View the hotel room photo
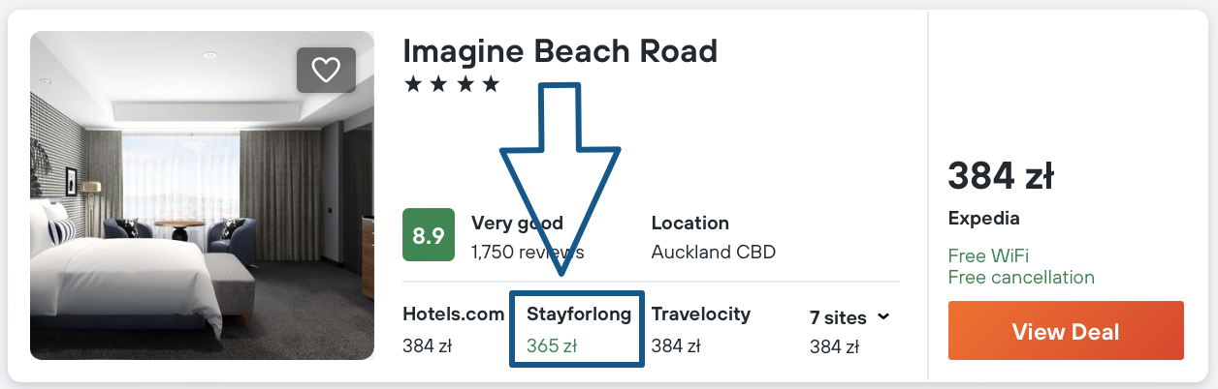The height and width of the screenshot is (389, 1218). click(202, 195)
